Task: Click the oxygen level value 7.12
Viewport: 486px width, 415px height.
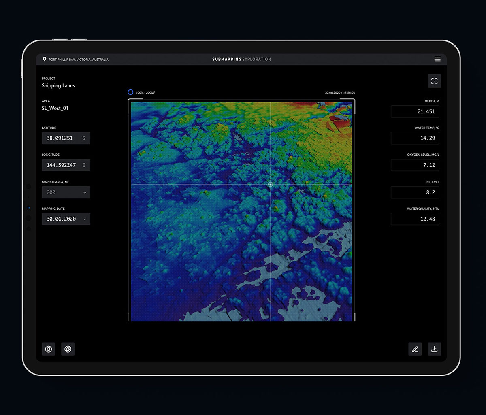Action: click(415, 165)
